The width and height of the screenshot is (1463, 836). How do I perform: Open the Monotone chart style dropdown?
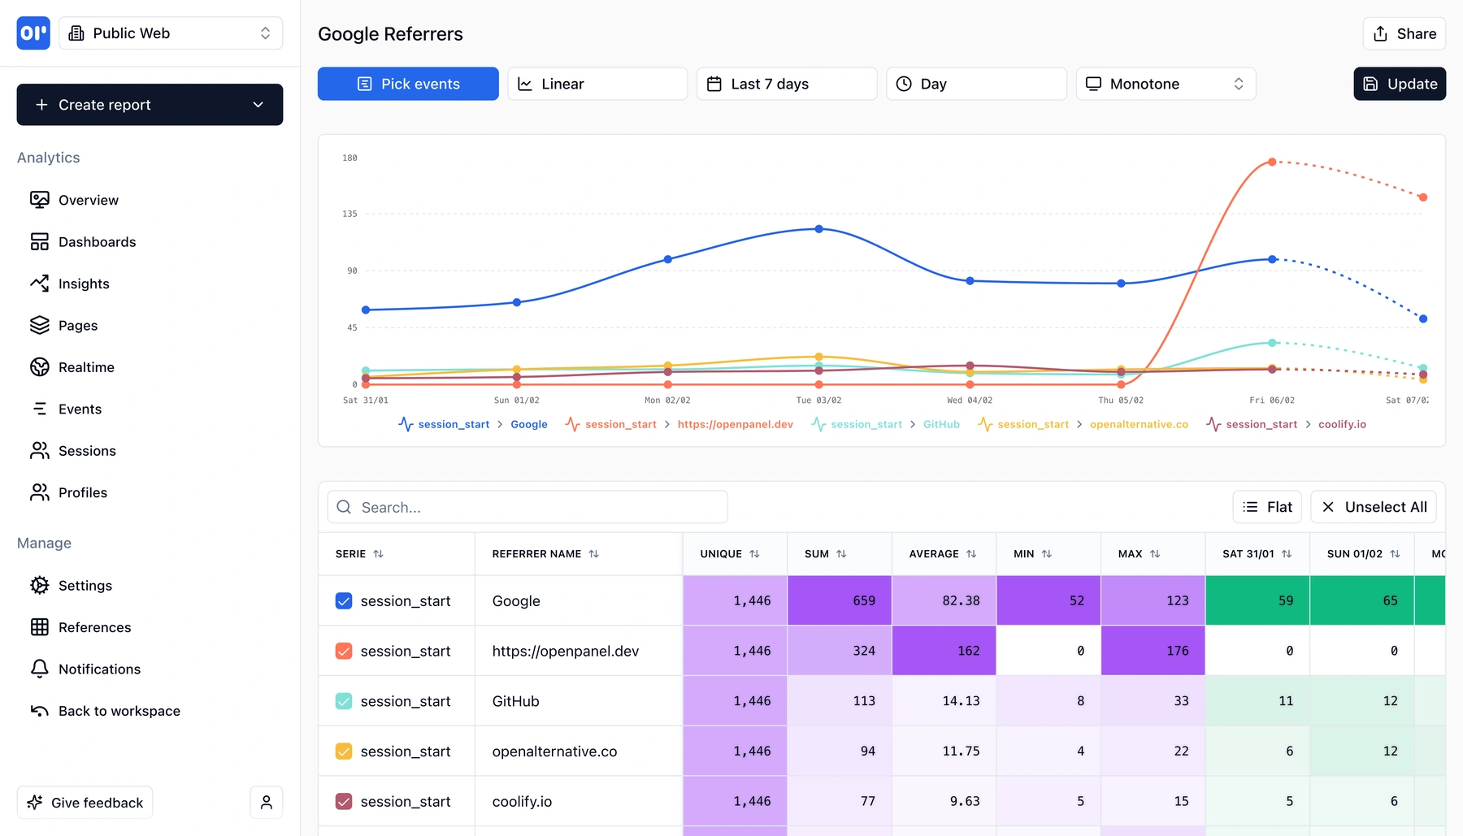tap(1166, 83)
